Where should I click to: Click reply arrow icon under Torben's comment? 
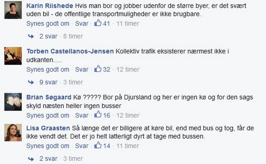(31, 82)
